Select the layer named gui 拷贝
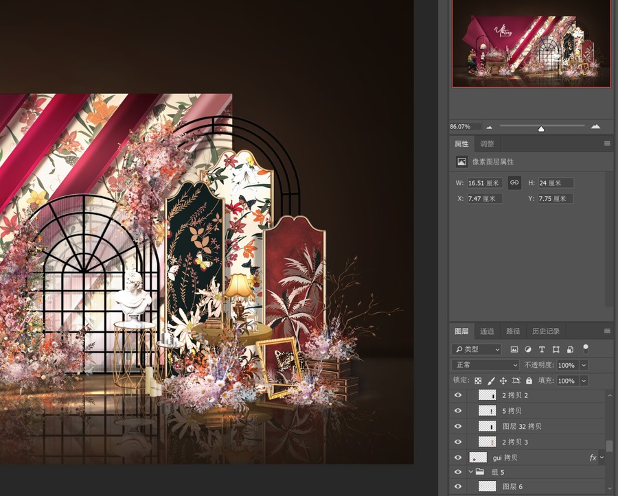This screenshot has width=618, height=496. click(505, 458)
